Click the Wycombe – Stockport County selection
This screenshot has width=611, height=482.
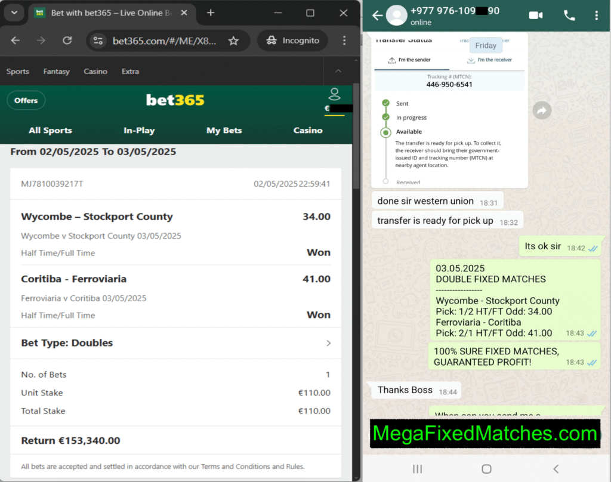tap(97, 217)
